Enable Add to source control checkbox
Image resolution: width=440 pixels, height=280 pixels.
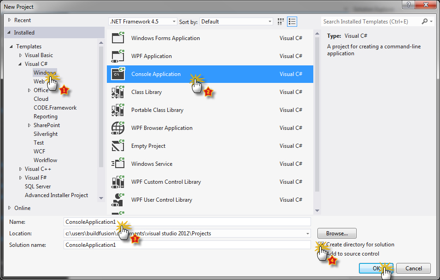pyautogui.click(x=321, y=254)
